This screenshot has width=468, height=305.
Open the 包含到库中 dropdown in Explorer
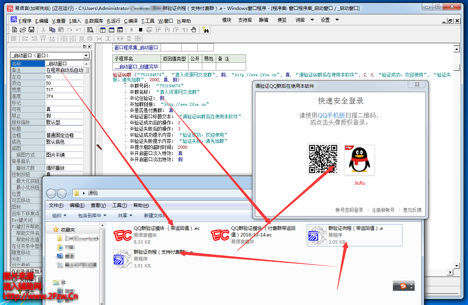pos(92,216)
